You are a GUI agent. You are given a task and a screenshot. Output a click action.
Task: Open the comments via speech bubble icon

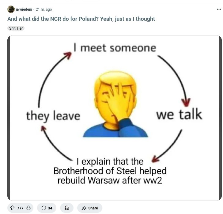point(43,208)
